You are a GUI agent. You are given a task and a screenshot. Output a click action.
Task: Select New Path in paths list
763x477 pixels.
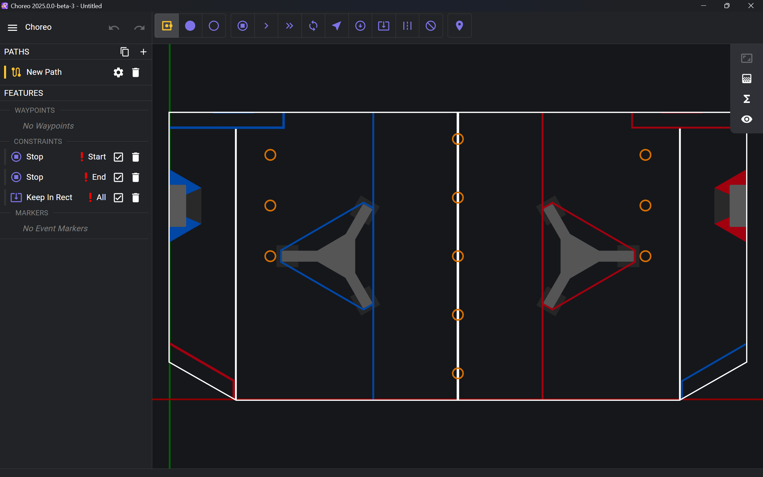(44, 72)
